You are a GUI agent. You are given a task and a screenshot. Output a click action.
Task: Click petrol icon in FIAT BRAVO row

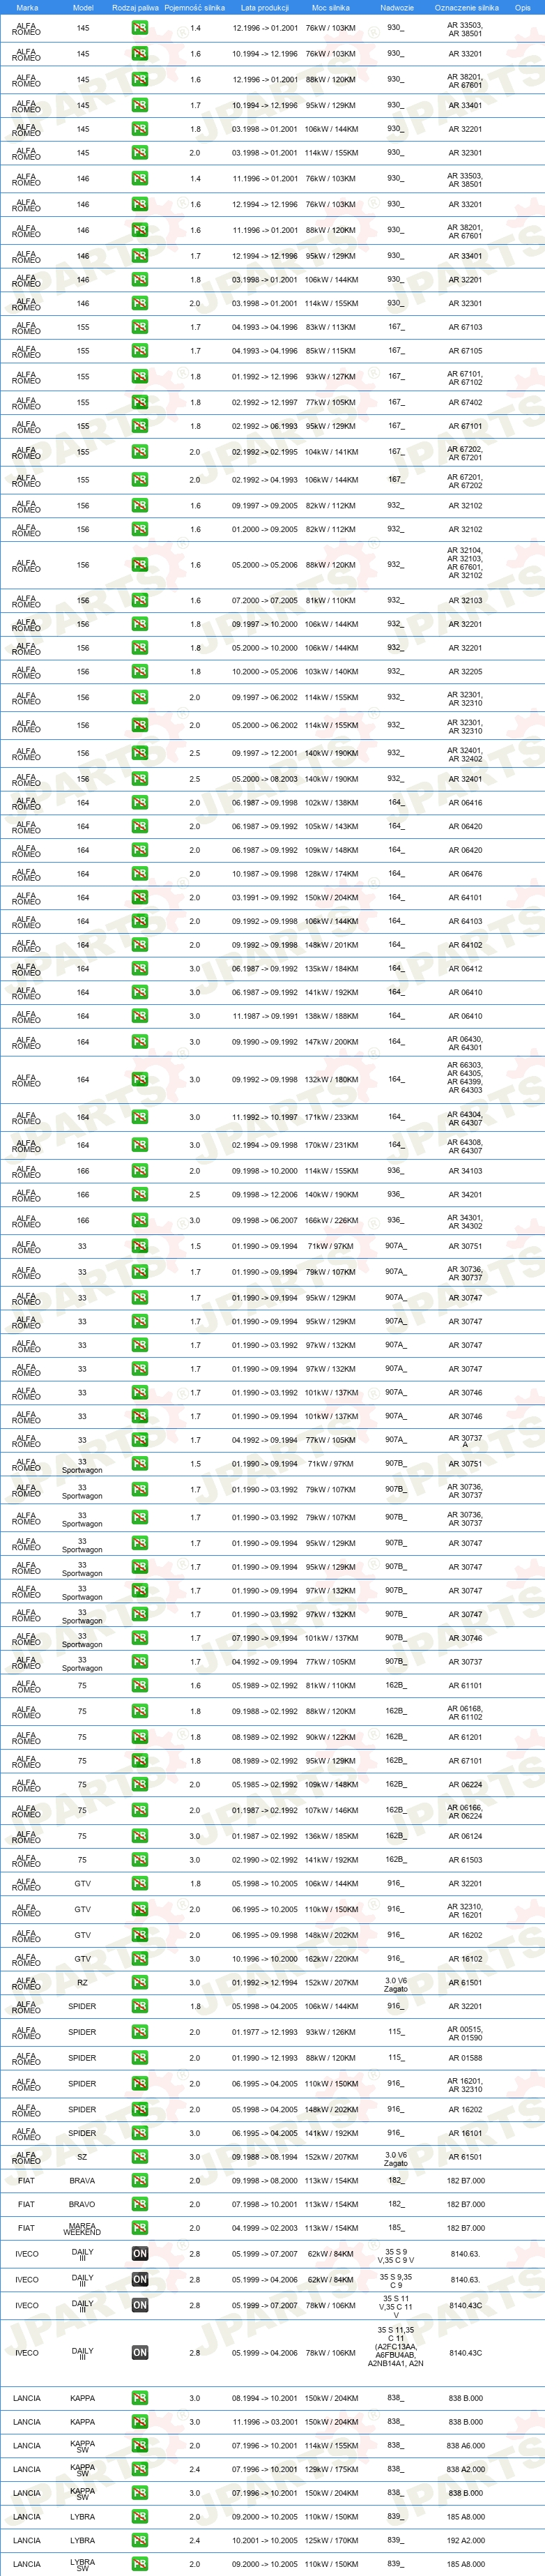[x=139, y=2204]
